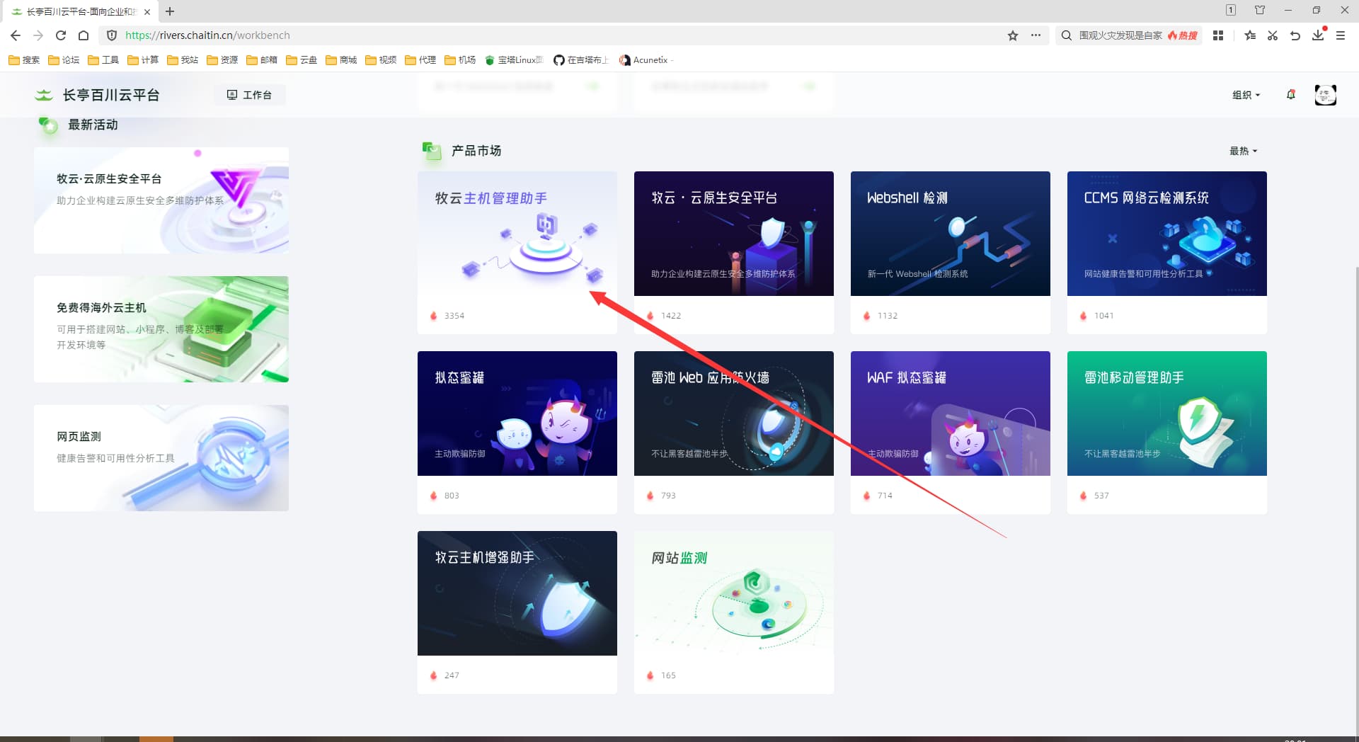The width and height of the screenshot is (1359, 742).
Task: Open the 免费得海外云主机 activity card
Action: tap(161, 329)
